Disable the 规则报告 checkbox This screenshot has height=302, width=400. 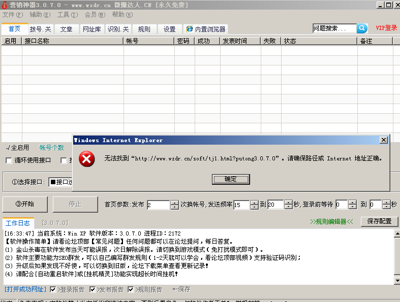click(131, 289)
